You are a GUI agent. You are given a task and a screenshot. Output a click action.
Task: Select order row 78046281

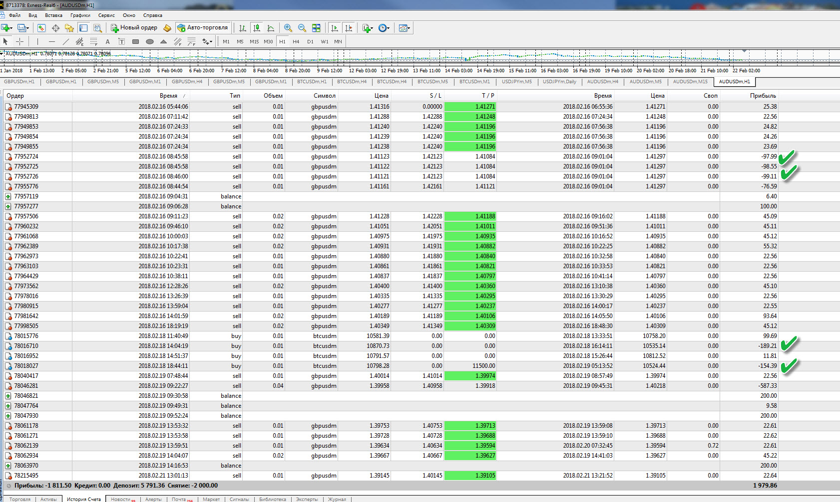click(26, 386)
